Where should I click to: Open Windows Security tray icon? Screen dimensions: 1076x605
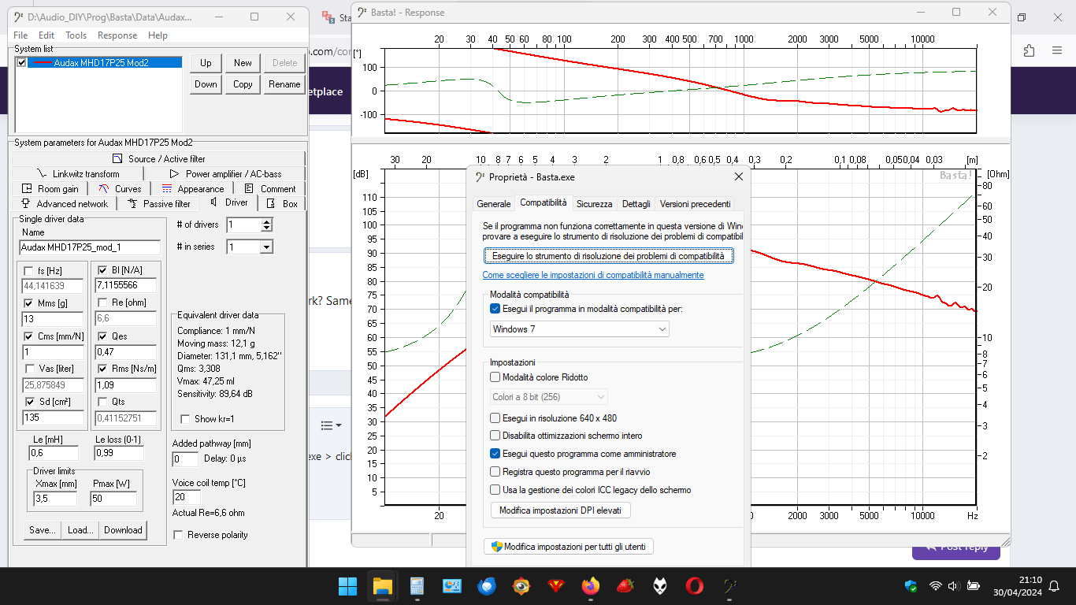pyautogui.click(x=911, y=586)
